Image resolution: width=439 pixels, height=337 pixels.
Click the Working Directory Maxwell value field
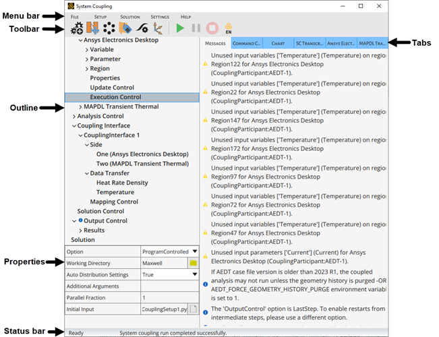click(x=164, y=263)
